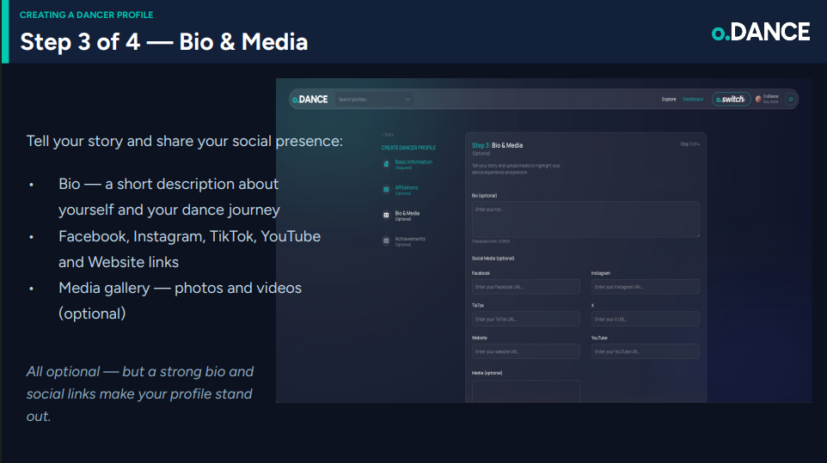Click the dashed Media upload box
The width and height of the screenshot is (827, 463).
(x=526, y=392)
